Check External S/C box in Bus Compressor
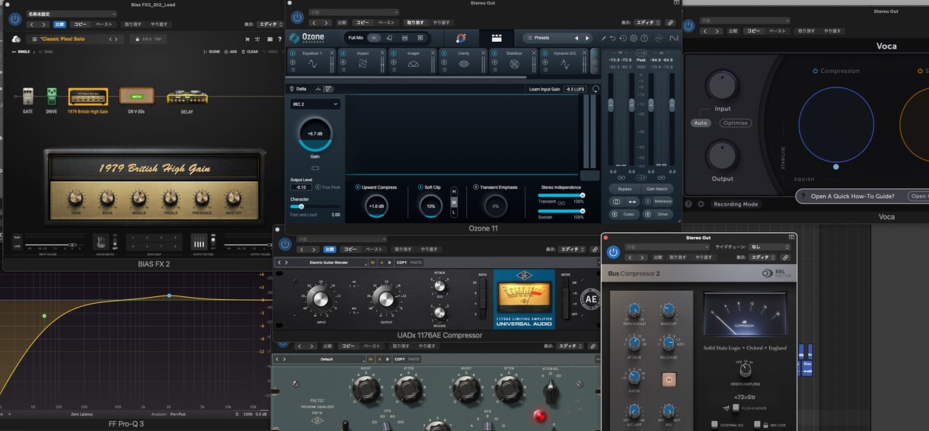 [x=714, y=424]
